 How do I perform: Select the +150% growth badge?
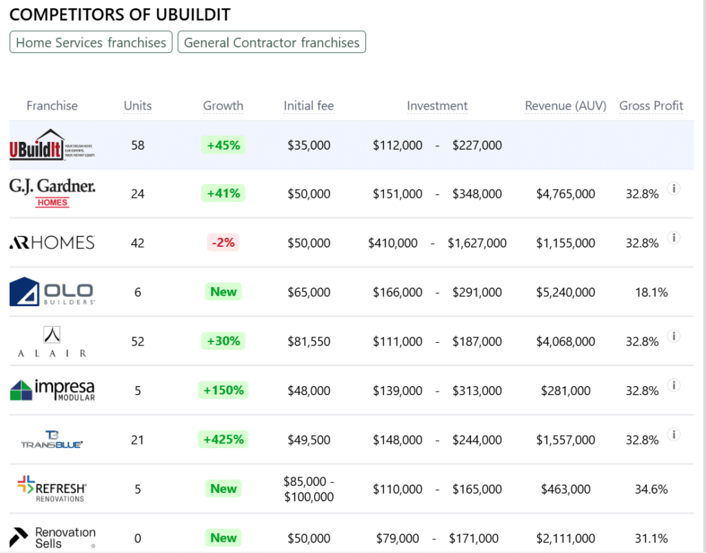pos(223,390)
